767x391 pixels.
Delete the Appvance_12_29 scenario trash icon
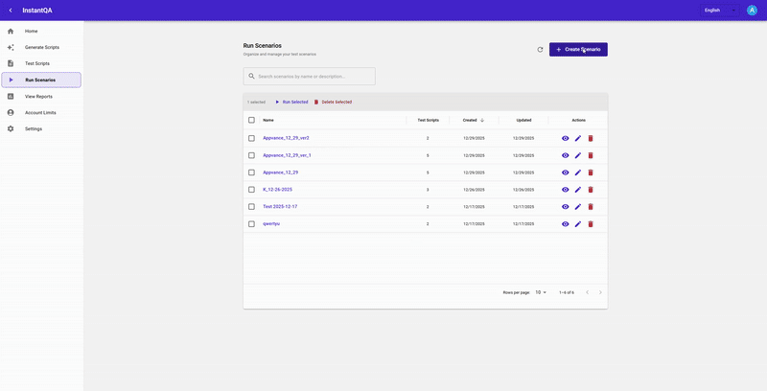[x=591, y=172]
